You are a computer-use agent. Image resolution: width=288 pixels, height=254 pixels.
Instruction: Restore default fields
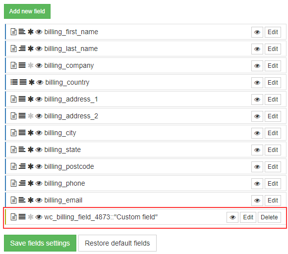pos(117,243)
